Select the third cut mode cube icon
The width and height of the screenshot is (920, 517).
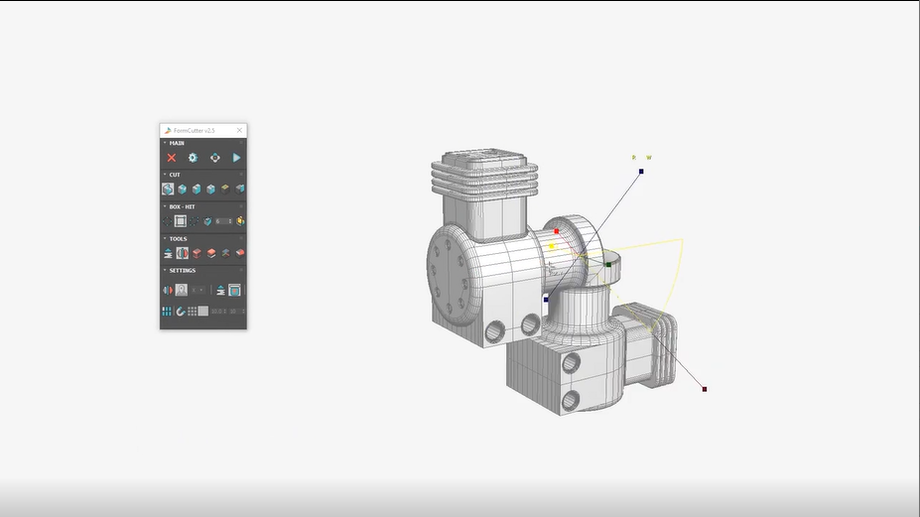pos(197,189)
